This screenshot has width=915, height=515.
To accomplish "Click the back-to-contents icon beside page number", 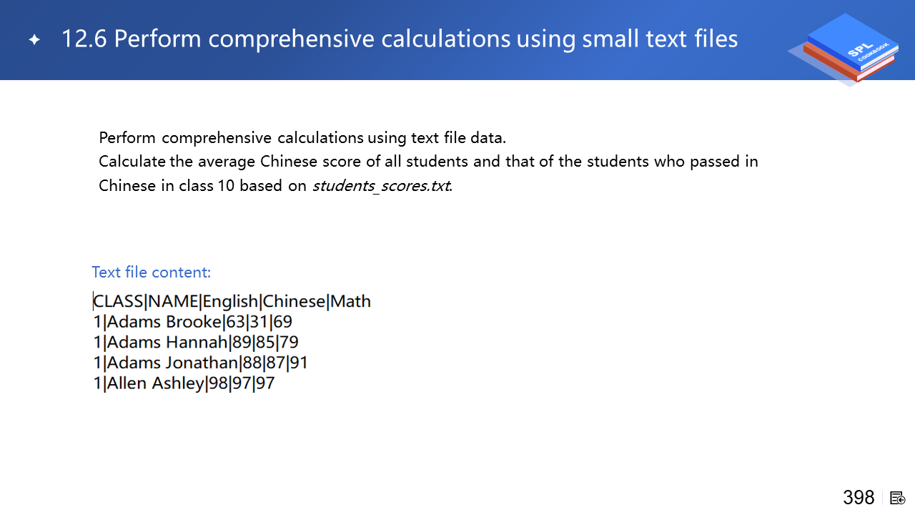I will click(x=898, y=498).
